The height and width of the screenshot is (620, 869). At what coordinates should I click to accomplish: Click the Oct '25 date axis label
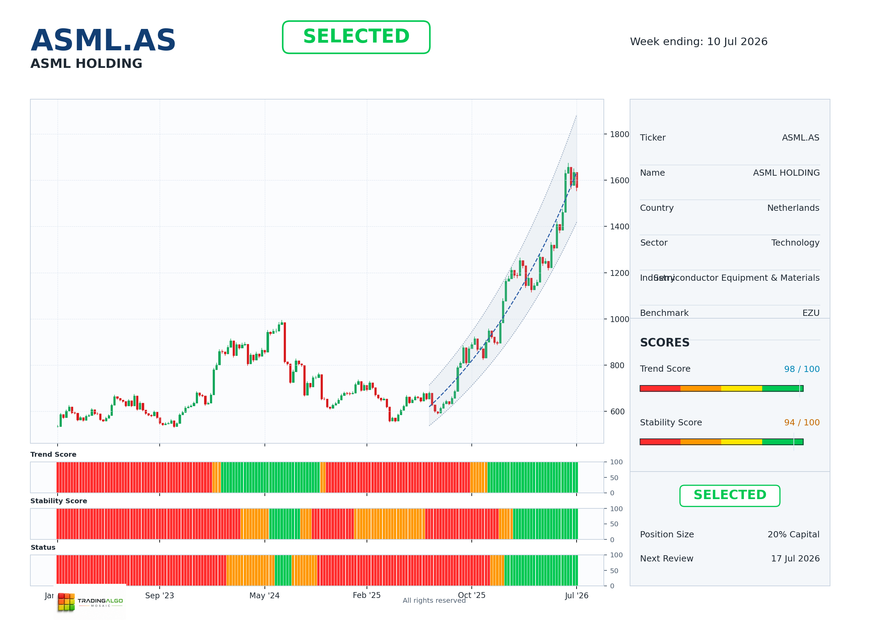(471, 596)
